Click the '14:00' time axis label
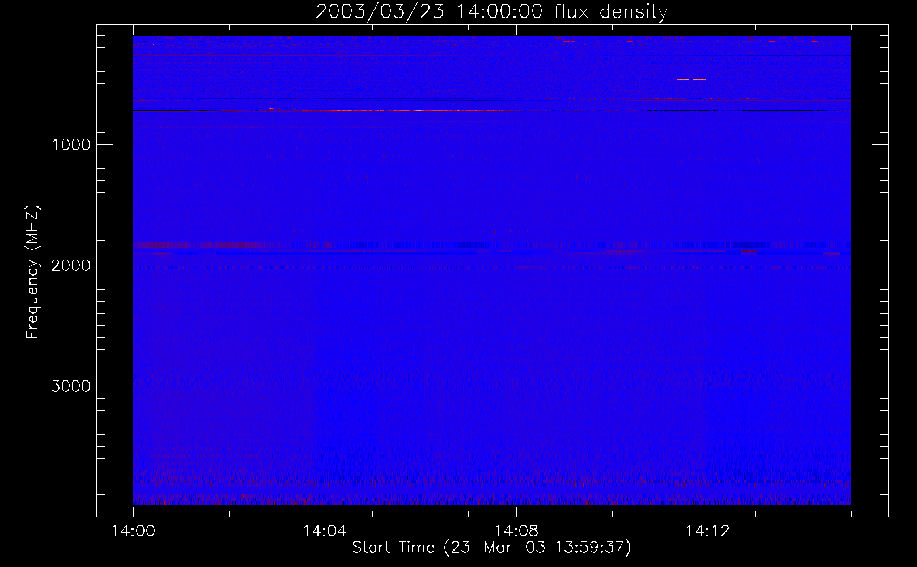This screenshot has height=567, width=917. (133, 531)
